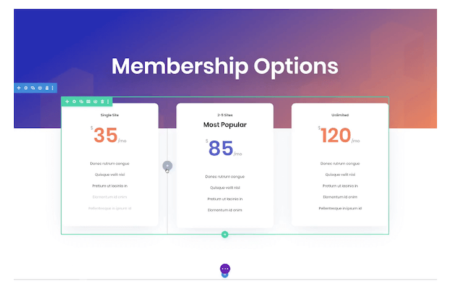
Task: Click the green row move icon
Action: (x=67, y=101)
